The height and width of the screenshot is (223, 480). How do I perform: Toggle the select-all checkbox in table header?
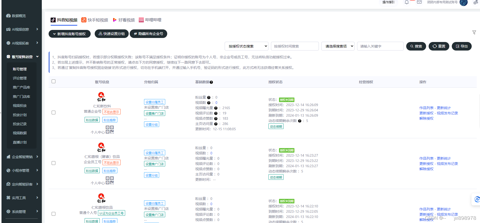[x=53, y=81]
